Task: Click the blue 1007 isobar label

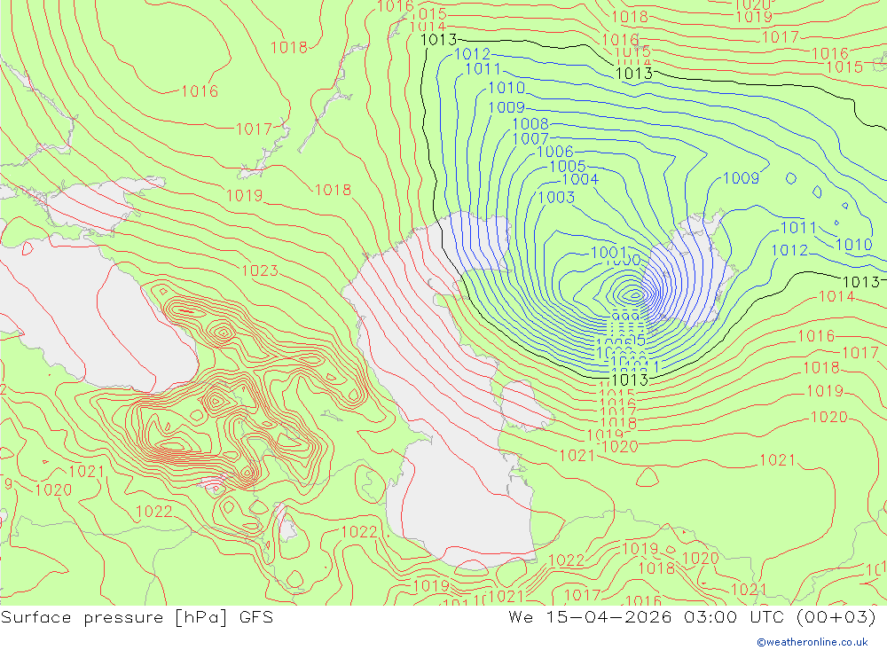Action: [x=530, y=138]
